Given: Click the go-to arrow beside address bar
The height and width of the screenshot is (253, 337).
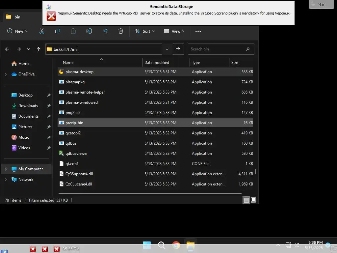Looking at the screenshot, I should (x=178, y=49).
